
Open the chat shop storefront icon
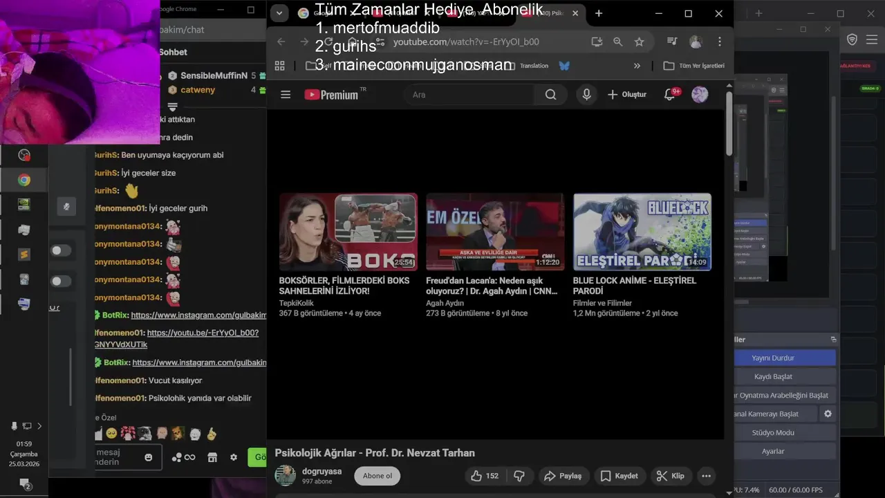[212, 457]
